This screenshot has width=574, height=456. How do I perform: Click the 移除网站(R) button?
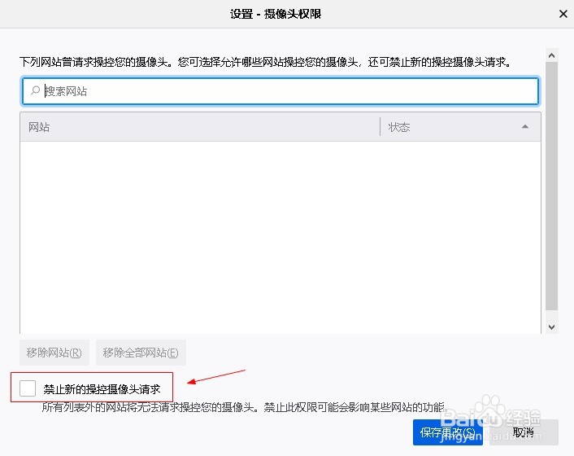[54, 353]
